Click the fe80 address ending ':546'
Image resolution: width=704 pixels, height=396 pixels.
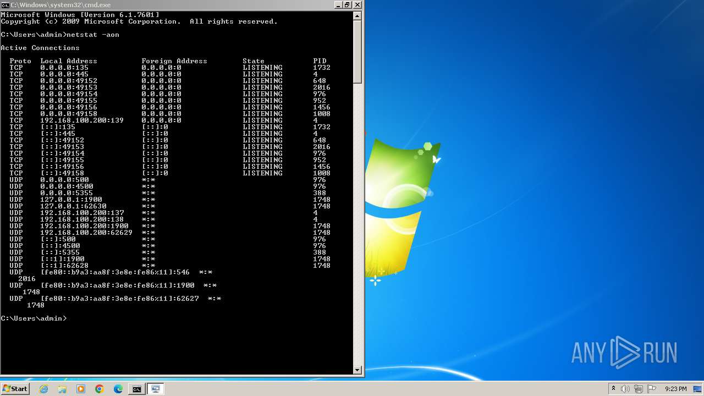click(x=115, y=272)
